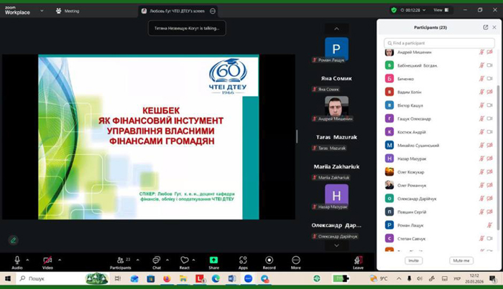Screen dimensions: 503x289
Task: Show next video thumbnails with down chevron
Action: (x=336, y=245)
